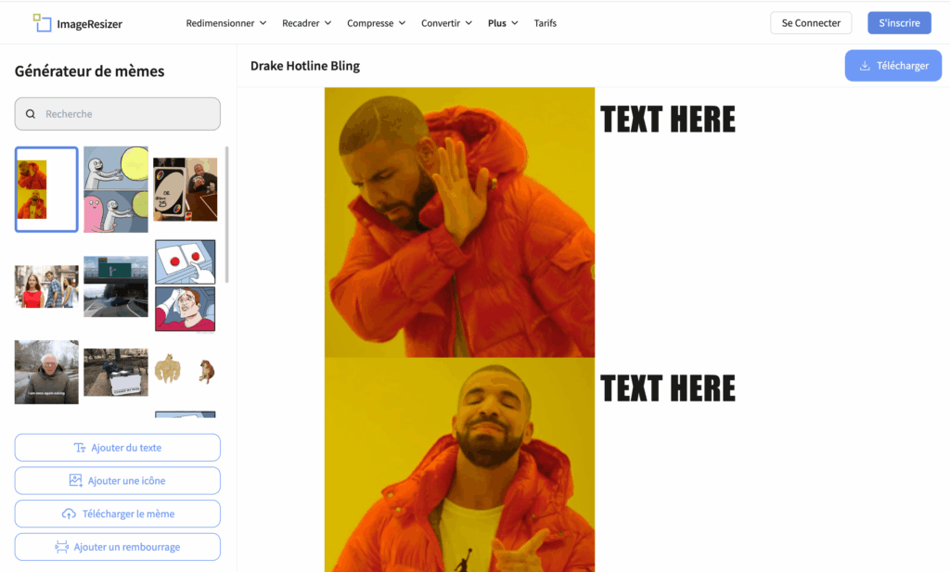Click the S'inscrire button
Image resolution: width=950 pixels, height=572 pixels.
pyautogui.click(x=899, y=23)
